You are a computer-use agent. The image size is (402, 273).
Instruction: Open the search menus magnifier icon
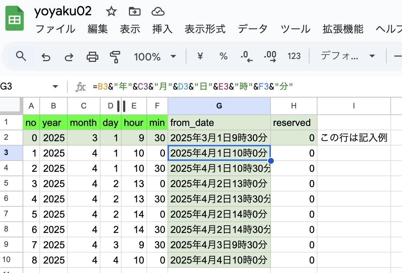(x=21, y=56)
